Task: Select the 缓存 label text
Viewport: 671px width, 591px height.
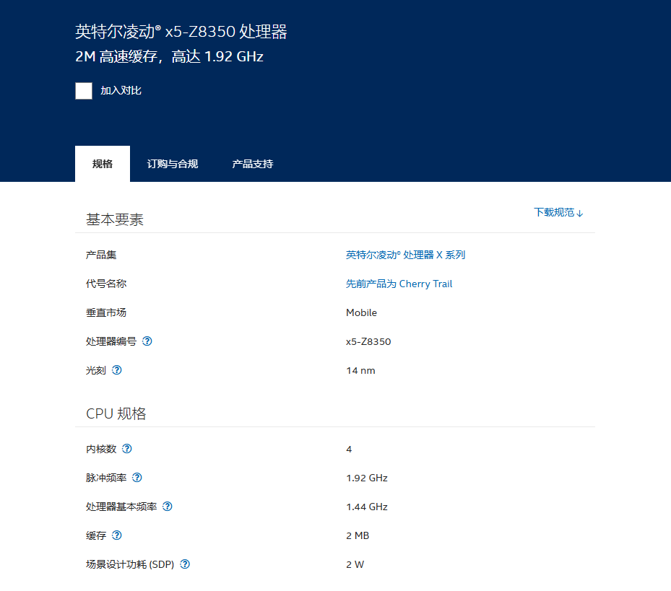Action: point(96,535)
